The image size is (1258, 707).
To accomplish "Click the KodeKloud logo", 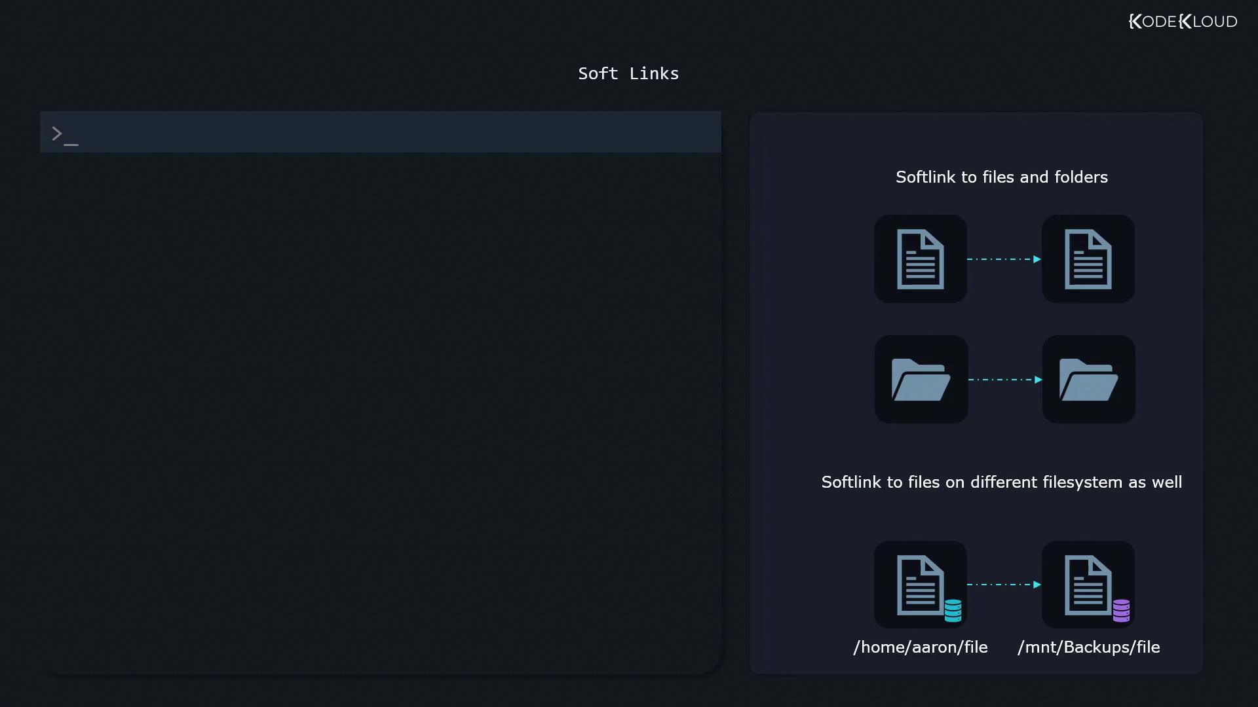I will click(x=1183, y=22).
